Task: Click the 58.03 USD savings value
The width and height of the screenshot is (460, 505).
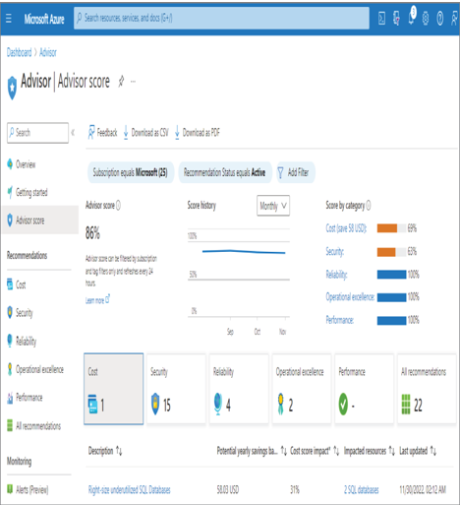Action: (x=228, y=489)
